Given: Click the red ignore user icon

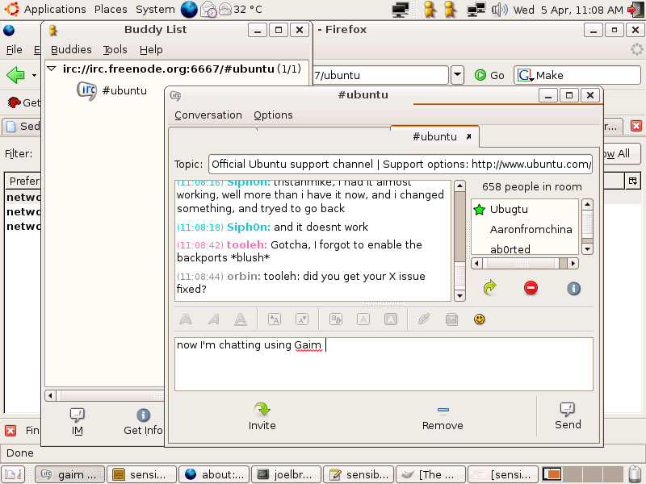Looking at the screenshot, I should [x=531, y=288].
